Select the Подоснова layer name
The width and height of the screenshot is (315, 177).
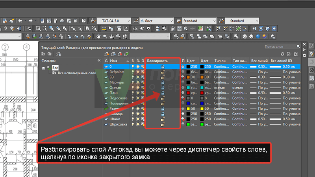[x=119, y=98]
